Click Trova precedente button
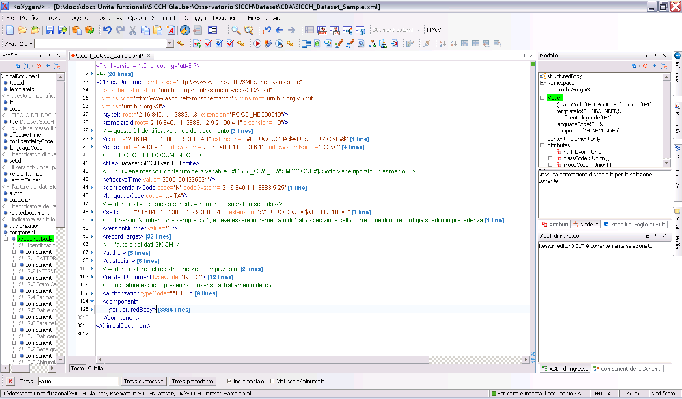Image resolution: width=682 pixels, height=399 pixels. click(x=192, y=381)
